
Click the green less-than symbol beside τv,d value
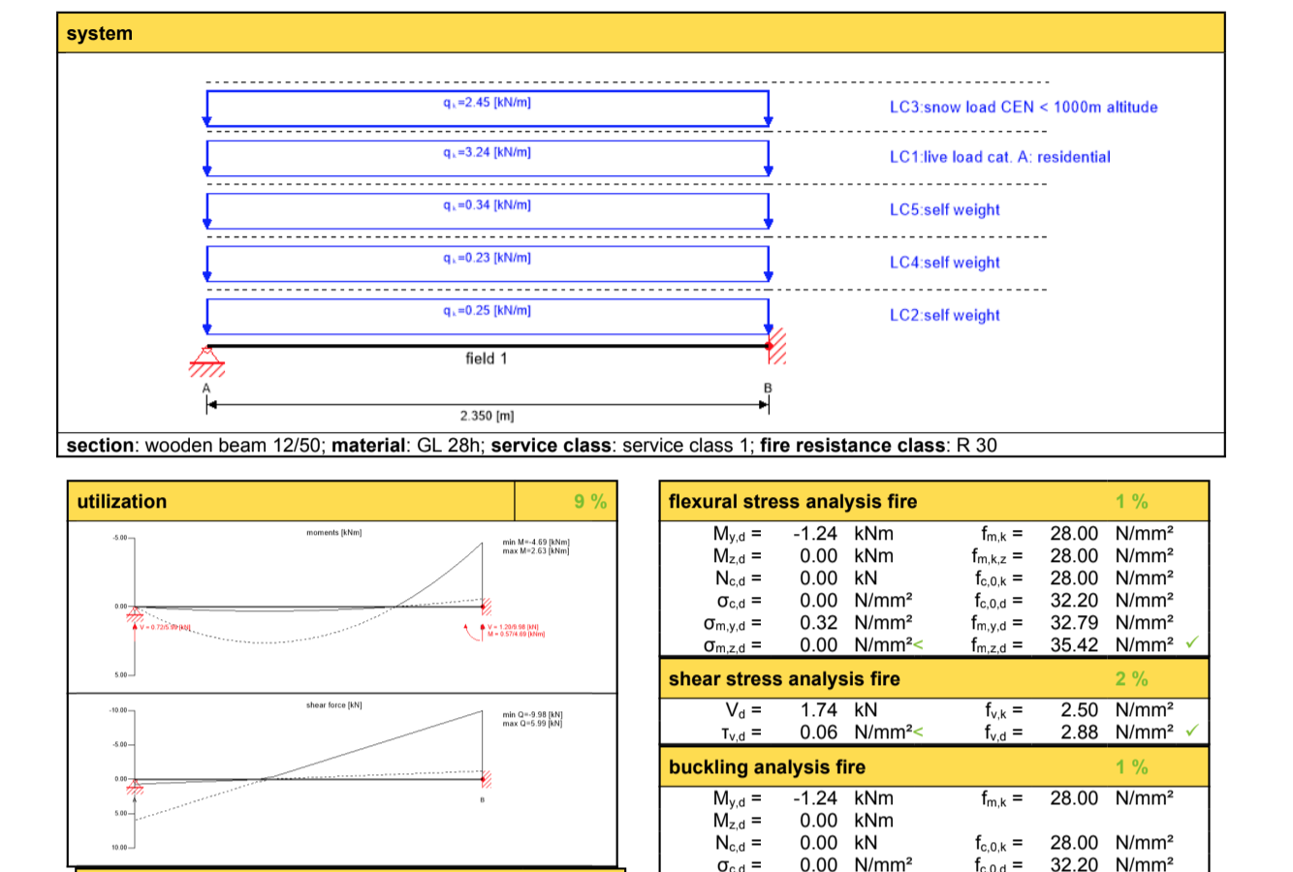coord(917,732)
